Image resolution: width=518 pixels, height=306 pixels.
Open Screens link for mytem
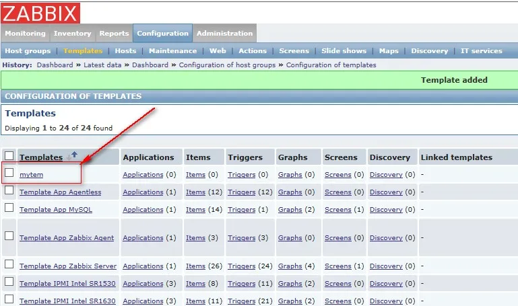(338, 175)
